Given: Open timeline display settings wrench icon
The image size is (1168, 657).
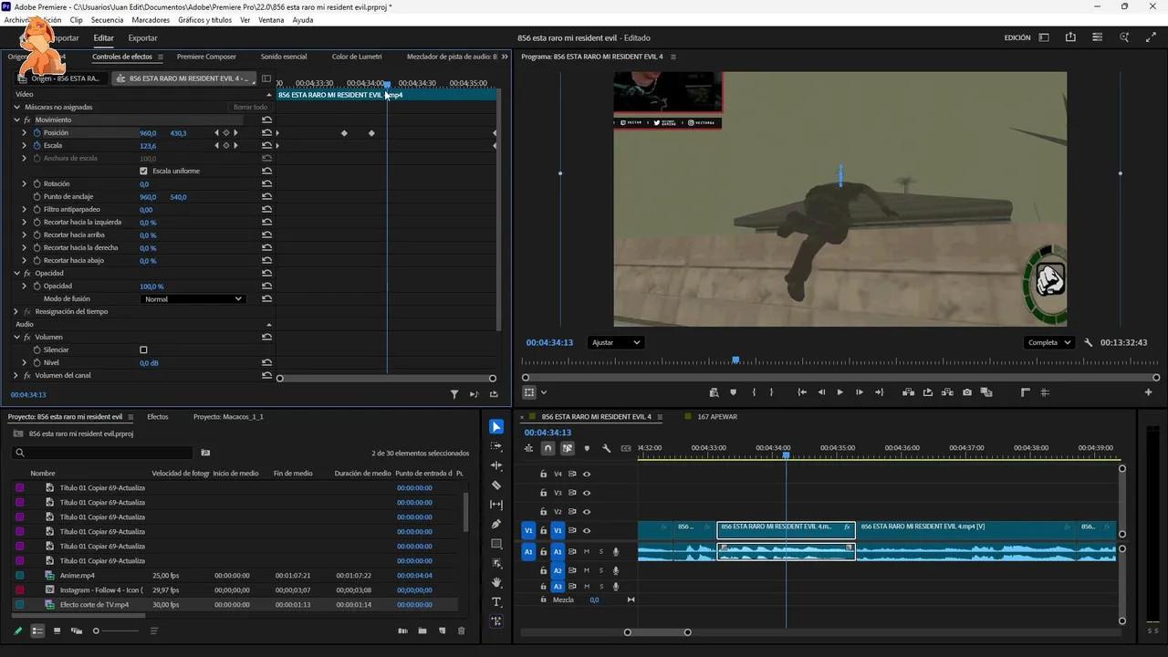Looking at the screenshot, I should (606, 448).
